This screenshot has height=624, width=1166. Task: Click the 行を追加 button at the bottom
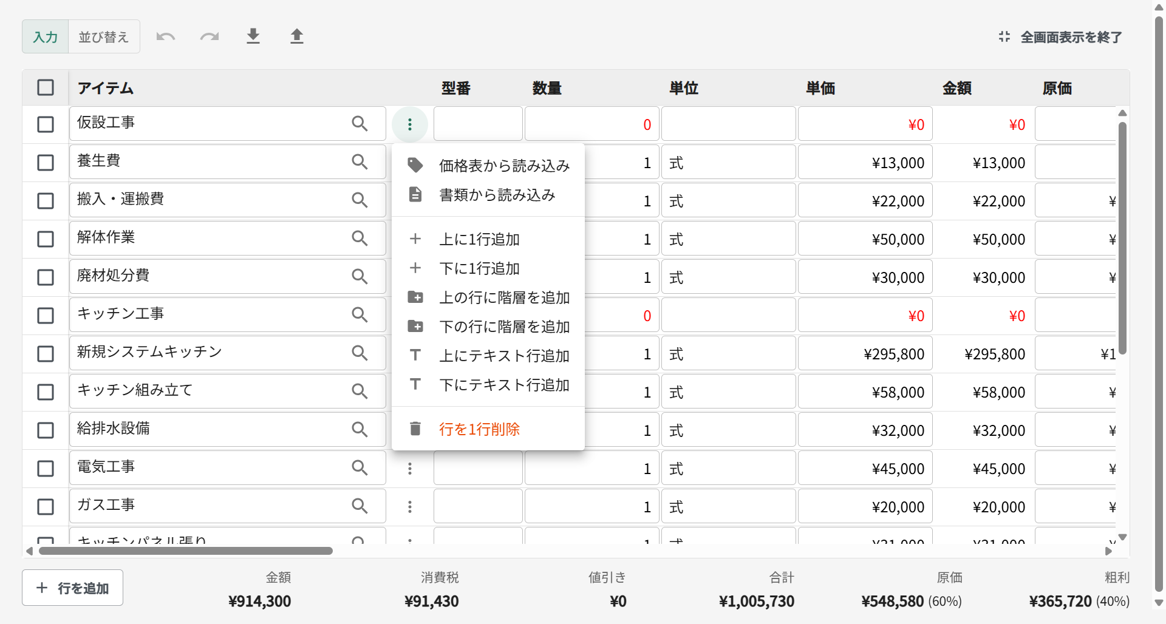point(72,587)
